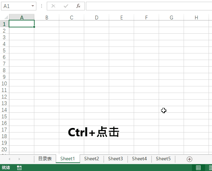212x171 pixels.
Task: Add a new sheet with plus button
Action: coord(189,159)
